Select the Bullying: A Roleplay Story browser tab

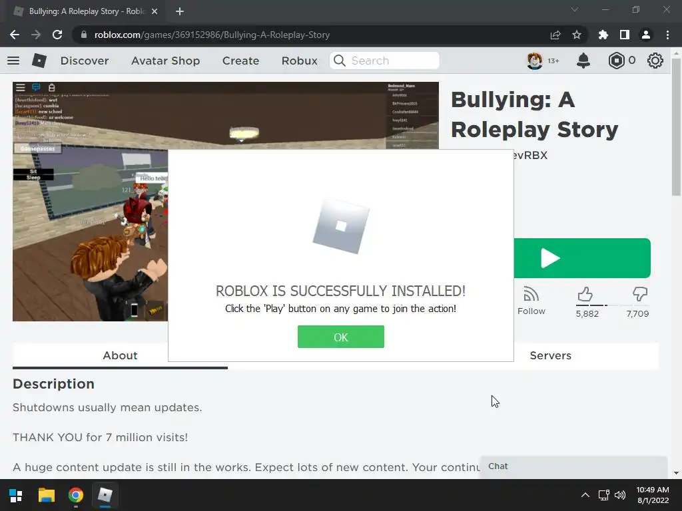(86, 11)
